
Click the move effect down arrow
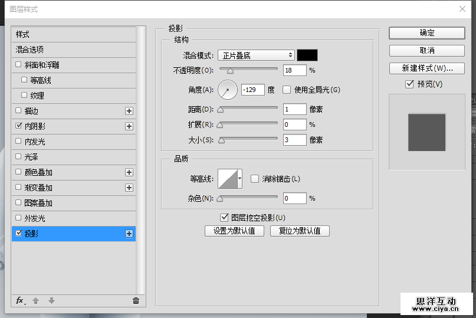(51, 301)
